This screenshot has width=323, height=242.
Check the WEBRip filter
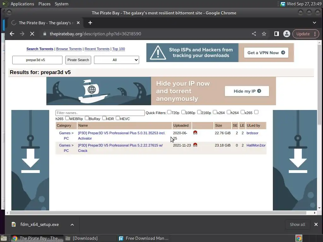click(x=67, y=118)
